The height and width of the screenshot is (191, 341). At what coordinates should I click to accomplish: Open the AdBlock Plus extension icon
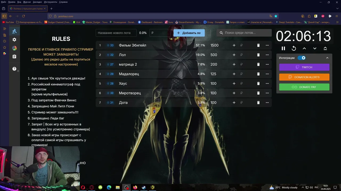[323, 16]
